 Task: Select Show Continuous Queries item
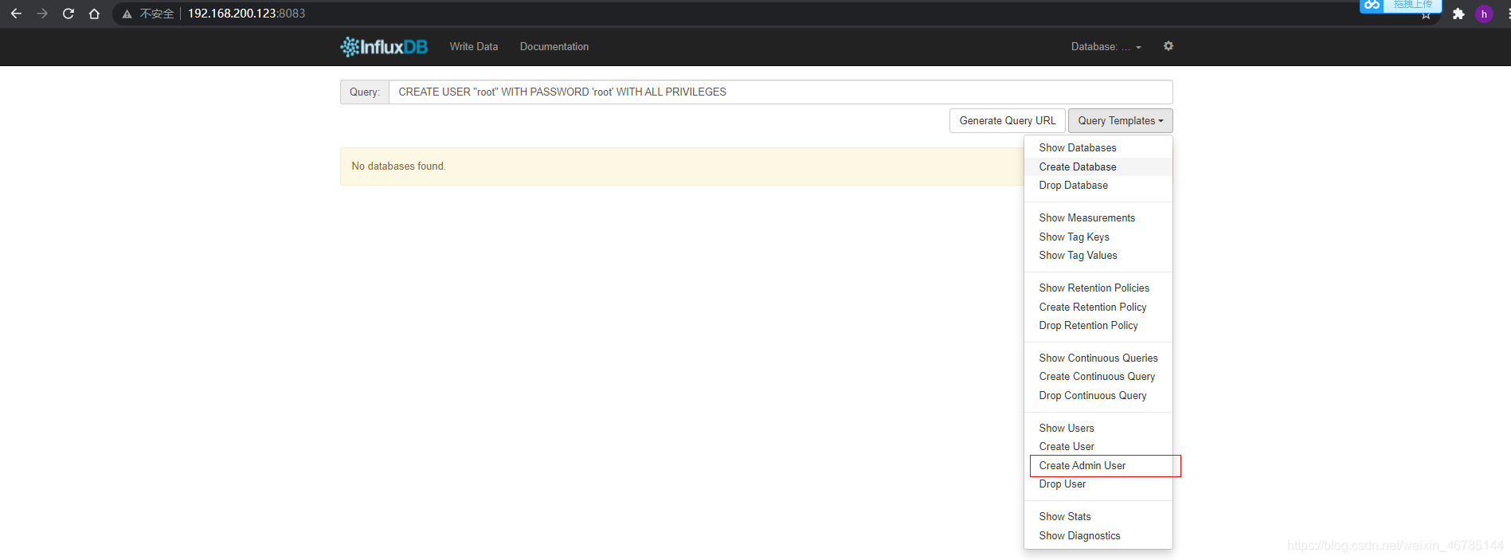pyautogui.click(x=1098, y=358)
